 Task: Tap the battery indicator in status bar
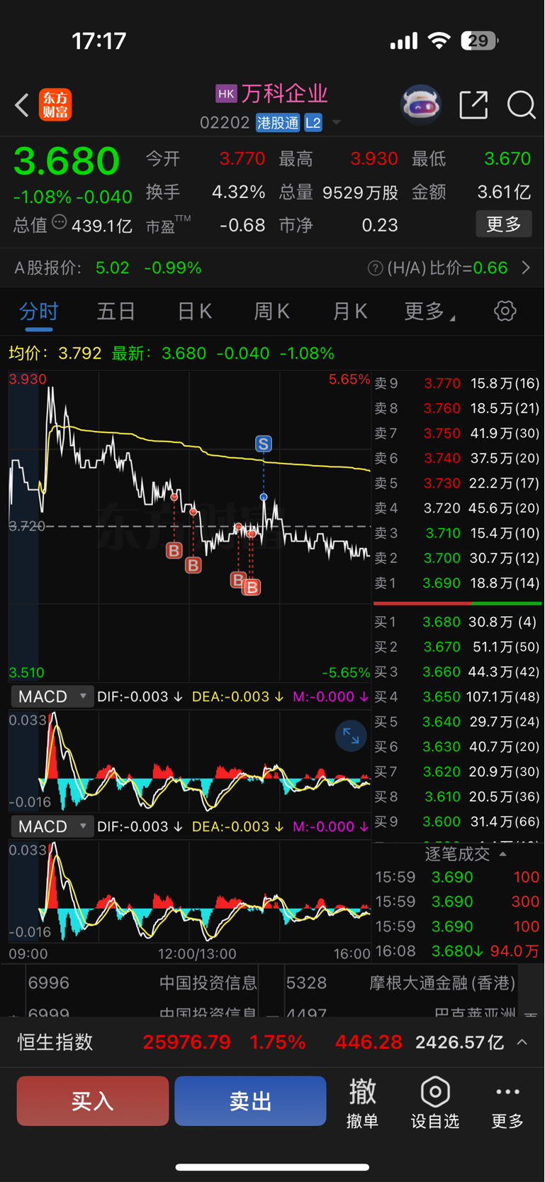tap(479, 41)
